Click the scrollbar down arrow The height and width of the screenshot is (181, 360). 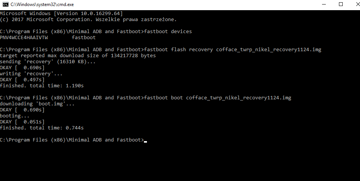coord(357,178)
